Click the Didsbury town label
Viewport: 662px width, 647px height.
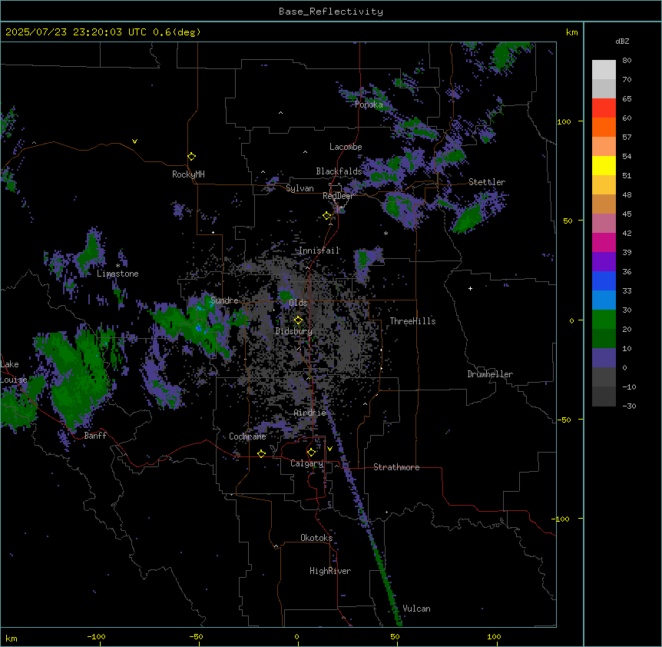(294, 331)
